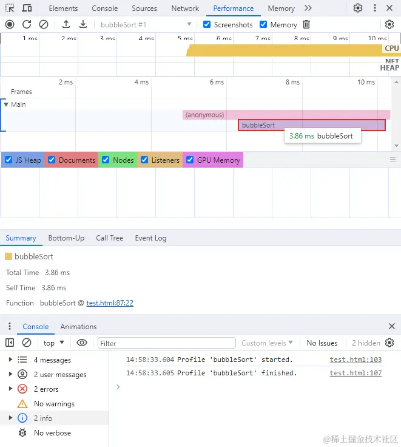Viewport: 401px width, 447px height.
Task: Open the Animations drawer tab
Action: [x=79, y=326]
